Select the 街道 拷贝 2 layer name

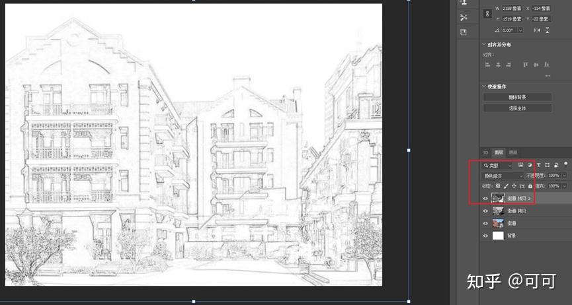point(519,199)
